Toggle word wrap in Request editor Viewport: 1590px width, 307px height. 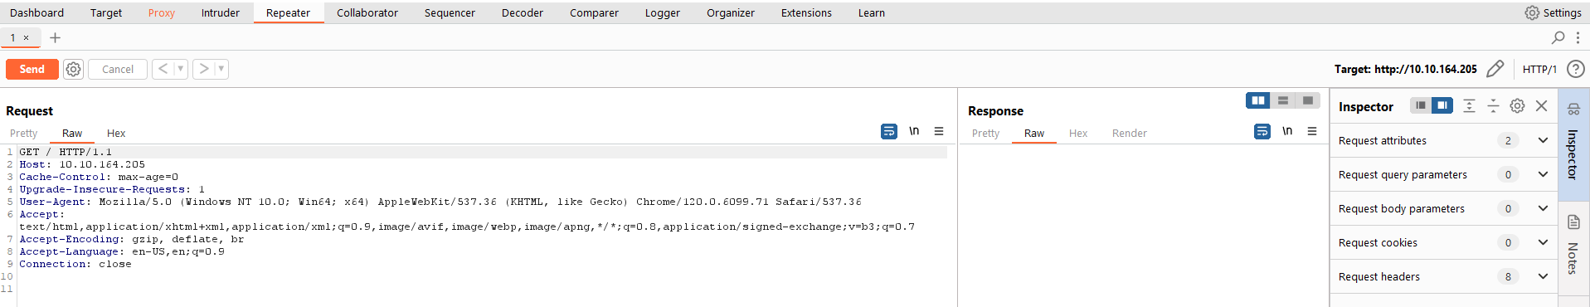tap(888, 131)
